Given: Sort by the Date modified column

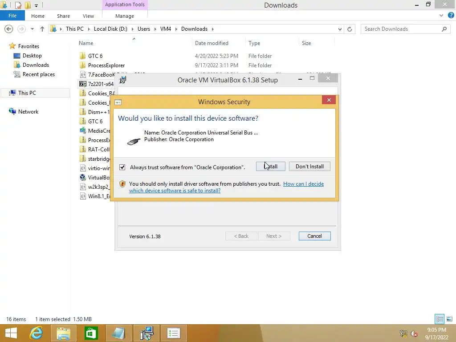Looking at the screenshot, I should pyautogui.click(x=212, y=43).
